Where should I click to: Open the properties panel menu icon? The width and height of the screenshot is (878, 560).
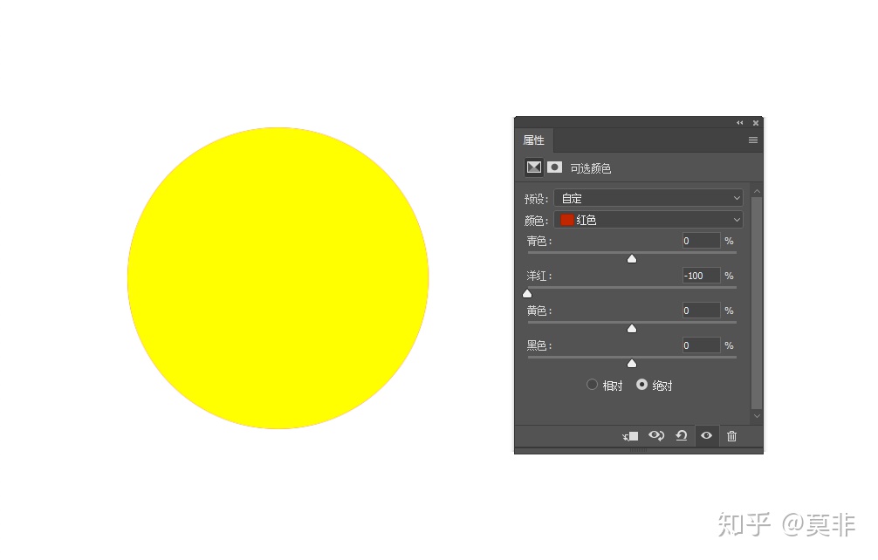click(x=753, y=140)
